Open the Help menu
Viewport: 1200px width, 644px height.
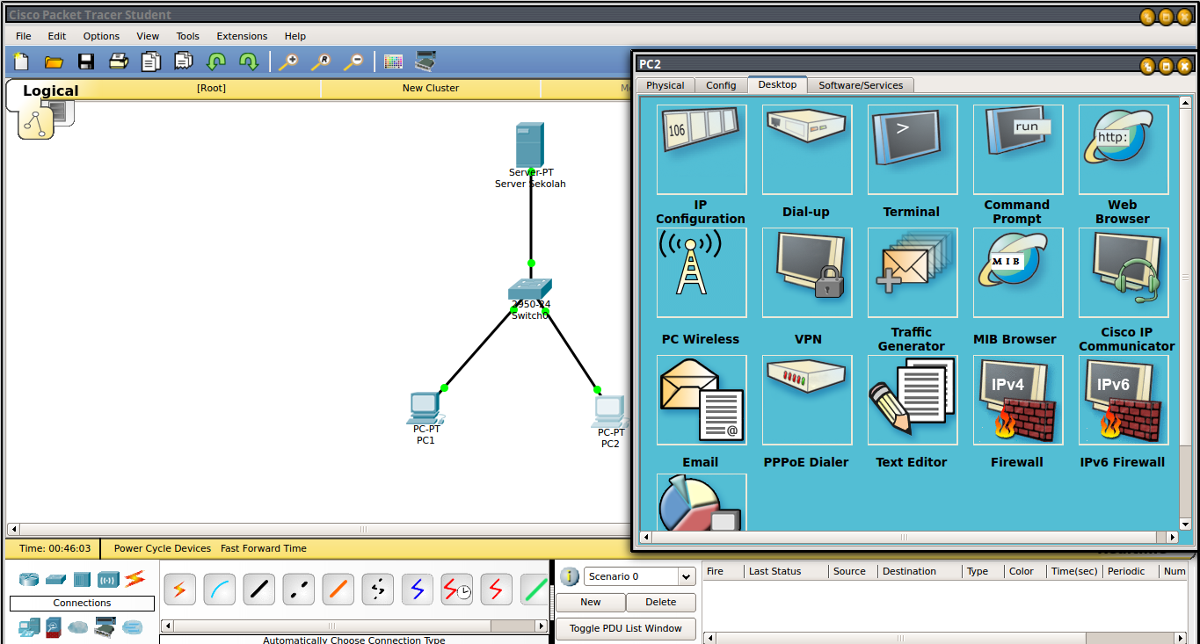coord(295,36)
